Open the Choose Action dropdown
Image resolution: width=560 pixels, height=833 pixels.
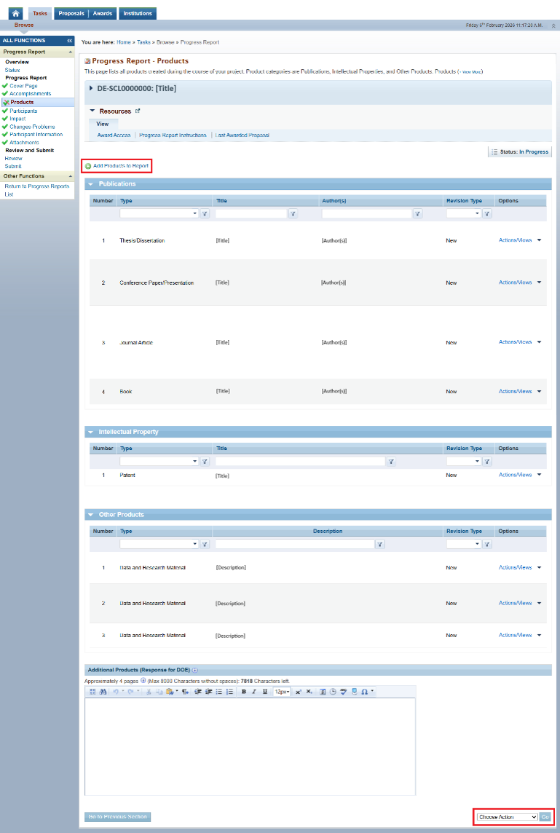[x=508, y=817]
